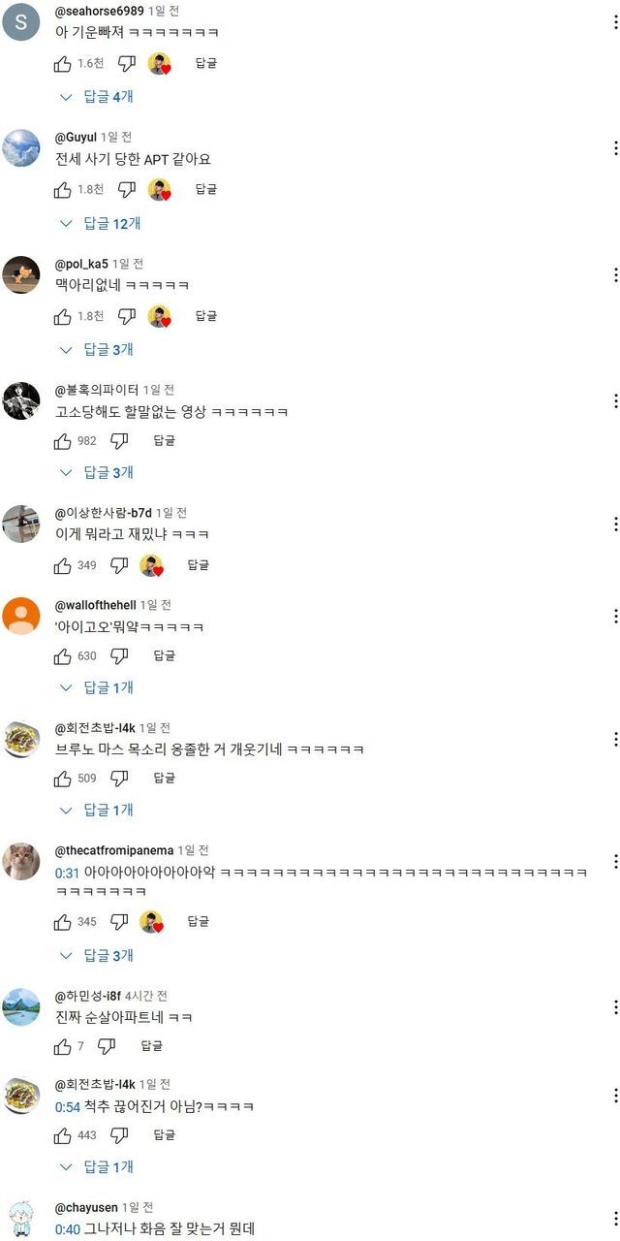Like the @하민성-i8f comment
Screen dimensions: 620x1241
coord(63,1046)
